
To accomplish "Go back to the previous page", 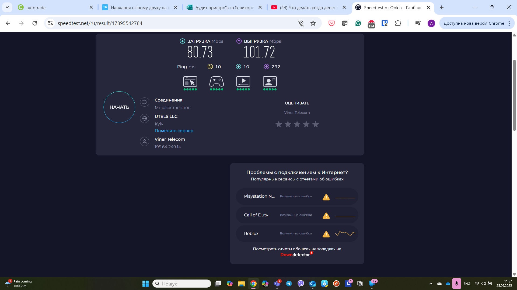I will [x=8, y=23].
